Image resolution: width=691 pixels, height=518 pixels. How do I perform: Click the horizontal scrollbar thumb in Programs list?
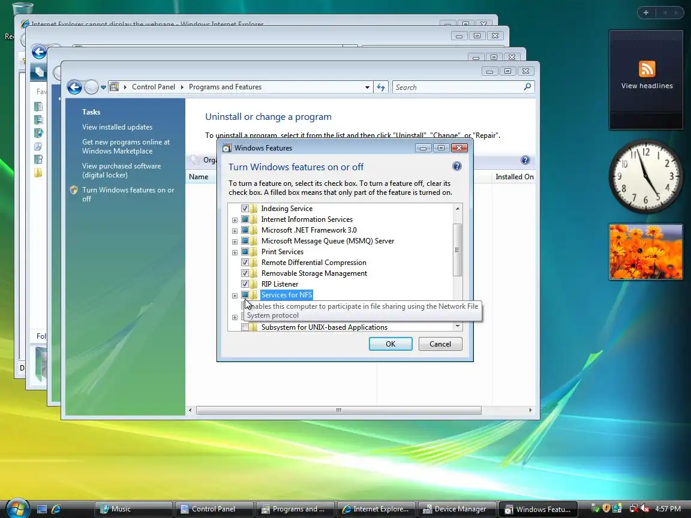click(338, 410)
